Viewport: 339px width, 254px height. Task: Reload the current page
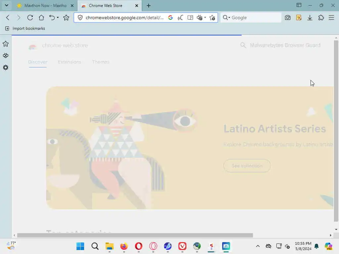30,18
